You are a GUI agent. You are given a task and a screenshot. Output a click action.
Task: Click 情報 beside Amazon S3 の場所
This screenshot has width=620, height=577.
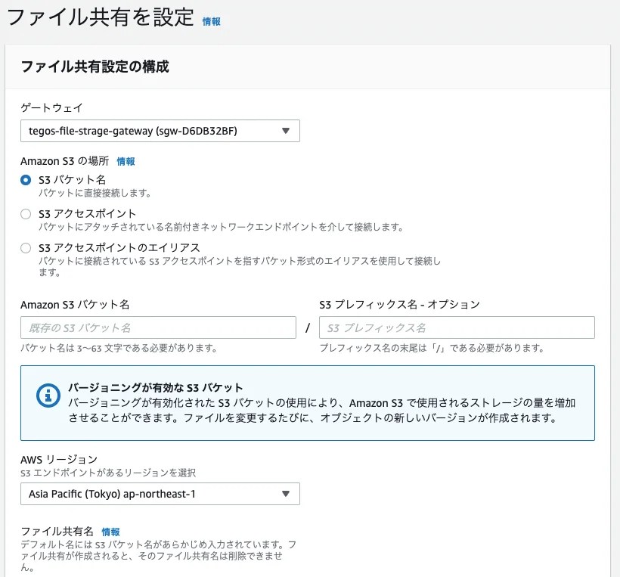126,161
